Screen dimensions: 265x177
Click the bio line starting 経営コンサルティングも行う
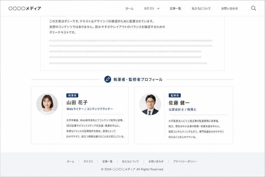tap(196, 132)
